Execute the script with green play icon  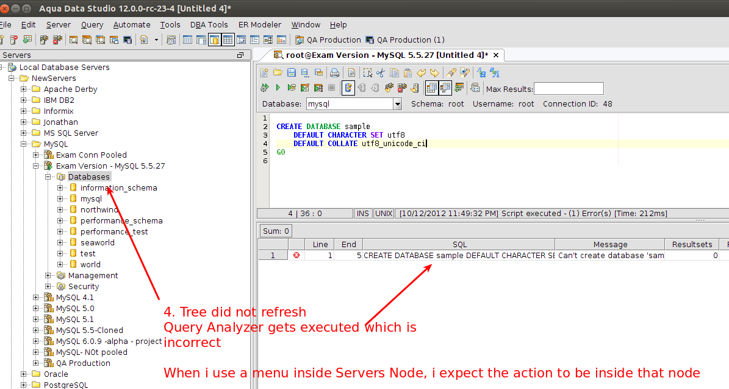coord(278,88)
